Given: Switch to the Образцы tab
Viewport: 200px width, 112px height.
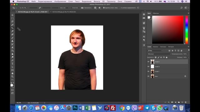Looking at the screenshot, I should [156, 13].
